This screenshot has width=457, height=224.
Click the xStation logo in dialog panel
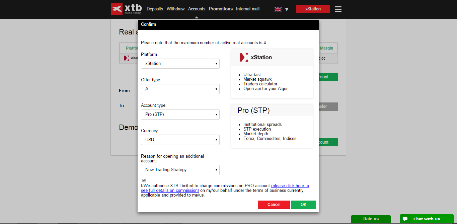point(256,57)
